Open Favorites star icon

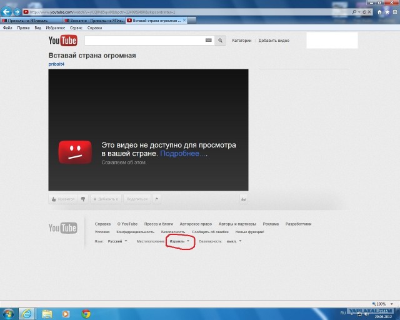(x=387, y=12)
